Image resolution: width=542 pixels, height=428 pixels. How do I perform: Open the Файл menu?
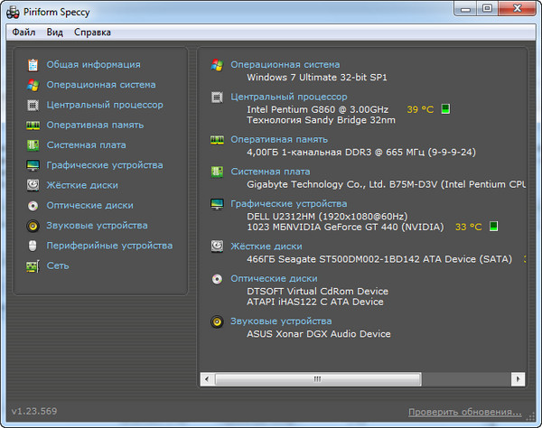[x=24, y=33]
